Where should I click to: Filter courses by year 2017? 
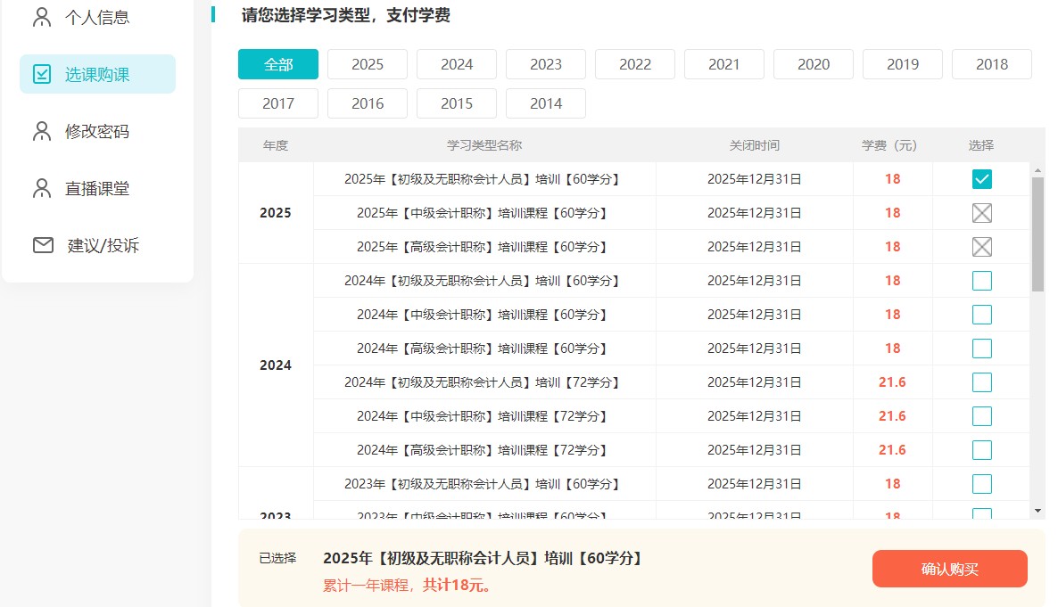point(278,103)
